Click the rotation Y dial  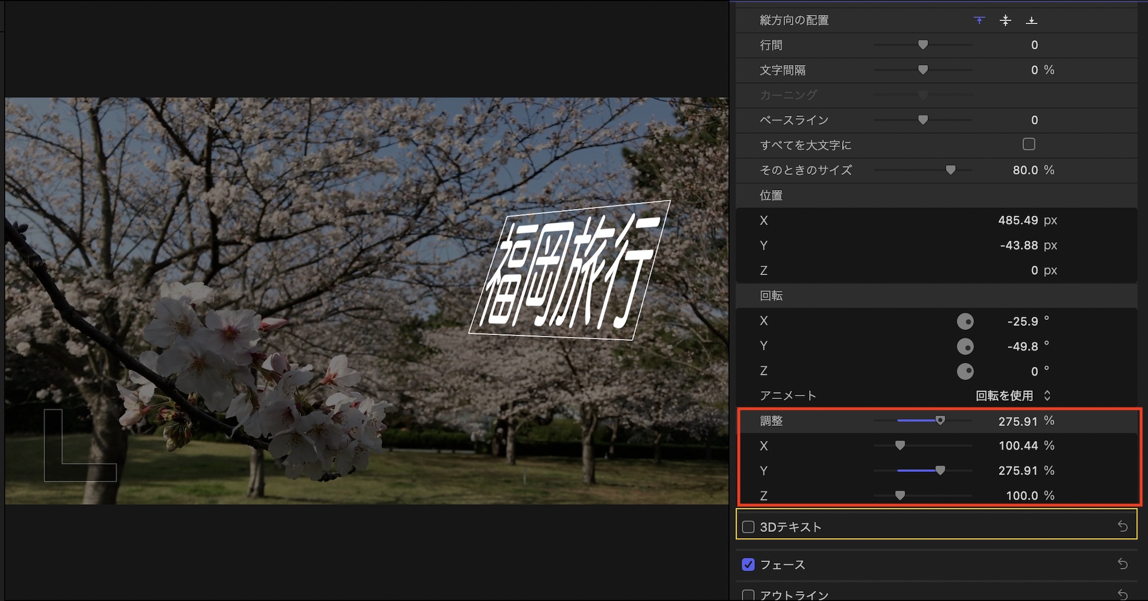tap(965, 347)
